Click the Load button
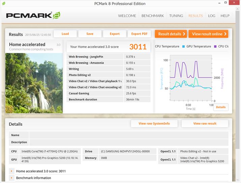The image size is (241, 183). 65,34
